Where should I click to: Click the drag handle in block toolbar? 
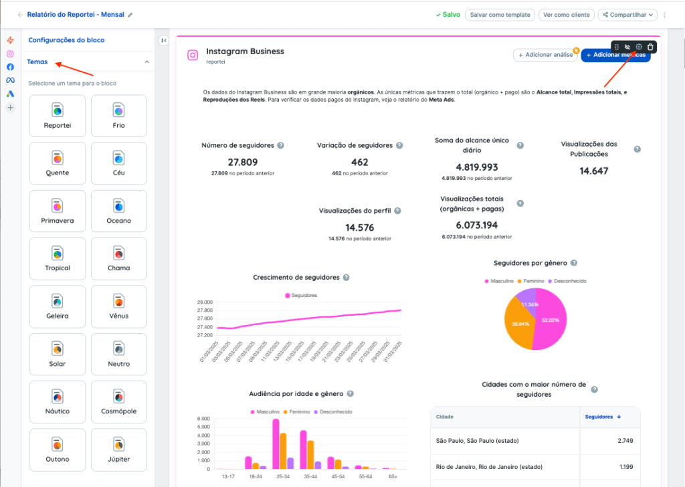click(617, 47)
